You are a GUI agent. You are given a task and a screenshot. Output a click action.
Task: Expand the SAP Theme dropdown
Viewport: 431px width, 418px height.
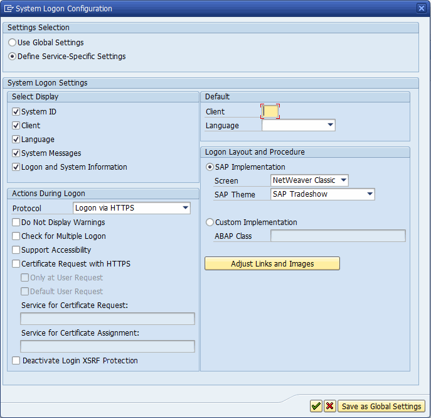pos(370,194)
